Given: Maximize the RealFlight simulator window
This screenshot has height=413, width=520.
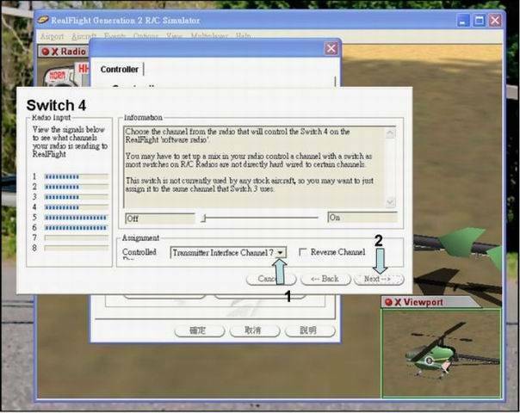Looking at the screenshot, I should click(x=479, y=21).
